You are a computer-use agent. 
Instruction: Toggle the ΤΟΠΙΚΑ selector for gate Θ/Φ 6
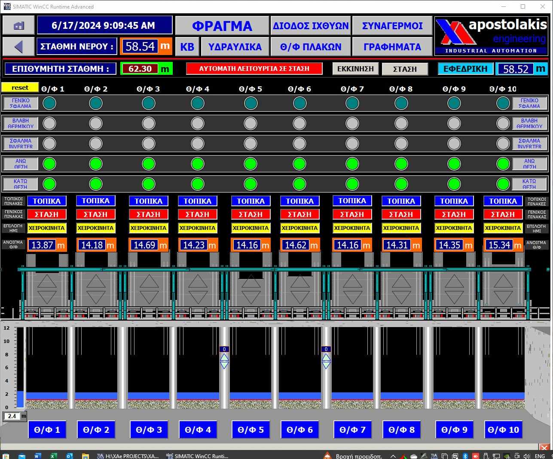(299, 201)
